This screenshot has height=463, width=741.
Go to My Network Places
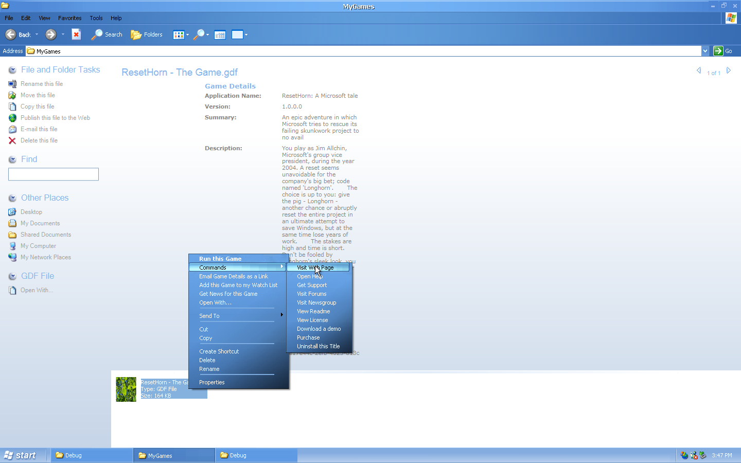point(46,257)
